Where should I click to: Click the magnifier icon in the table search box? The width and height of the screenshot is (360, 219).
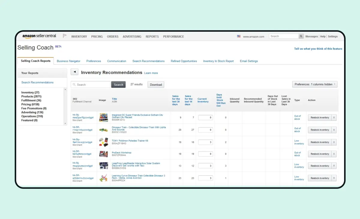[x=74, y=85]
